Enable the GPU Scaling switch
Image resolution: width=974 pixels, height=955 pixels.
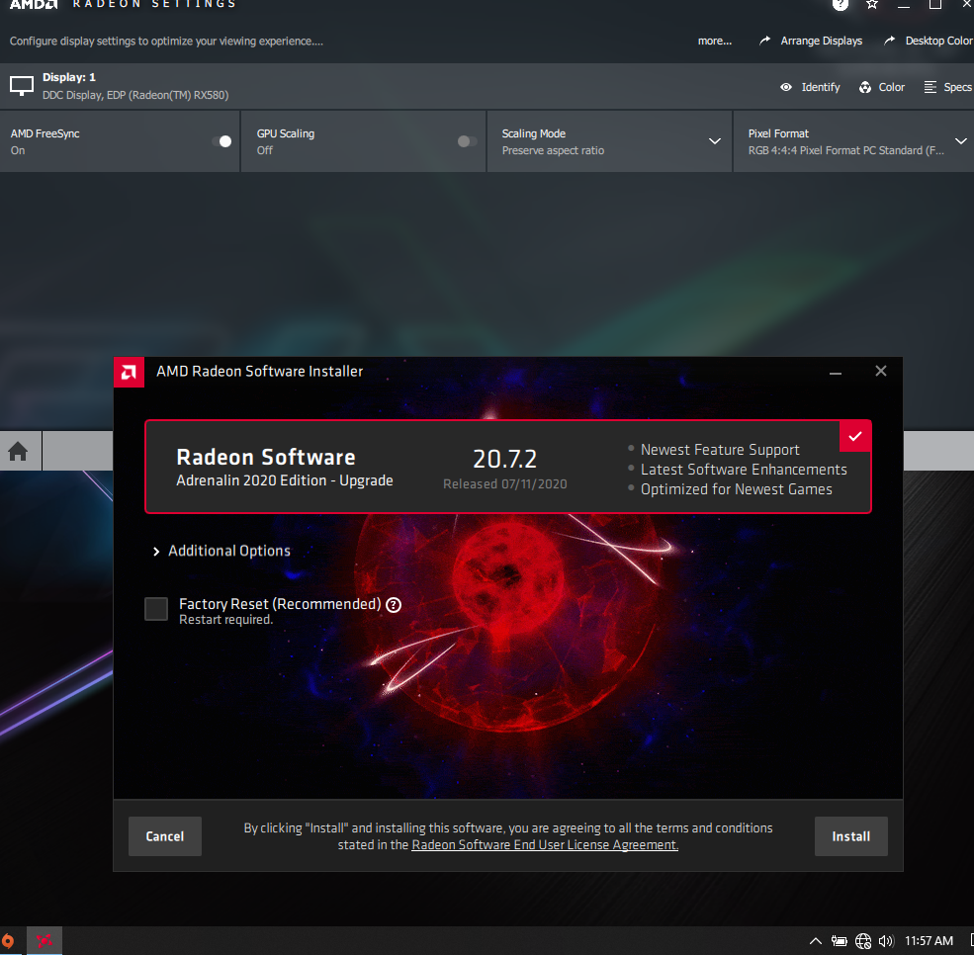467,141
